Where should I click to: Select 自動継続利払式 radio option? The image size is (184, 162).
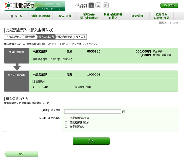pos(66,122)
